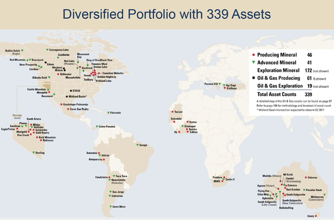
Task: Click the 'Sabodala' map label
Action: [x=176, y=118]
